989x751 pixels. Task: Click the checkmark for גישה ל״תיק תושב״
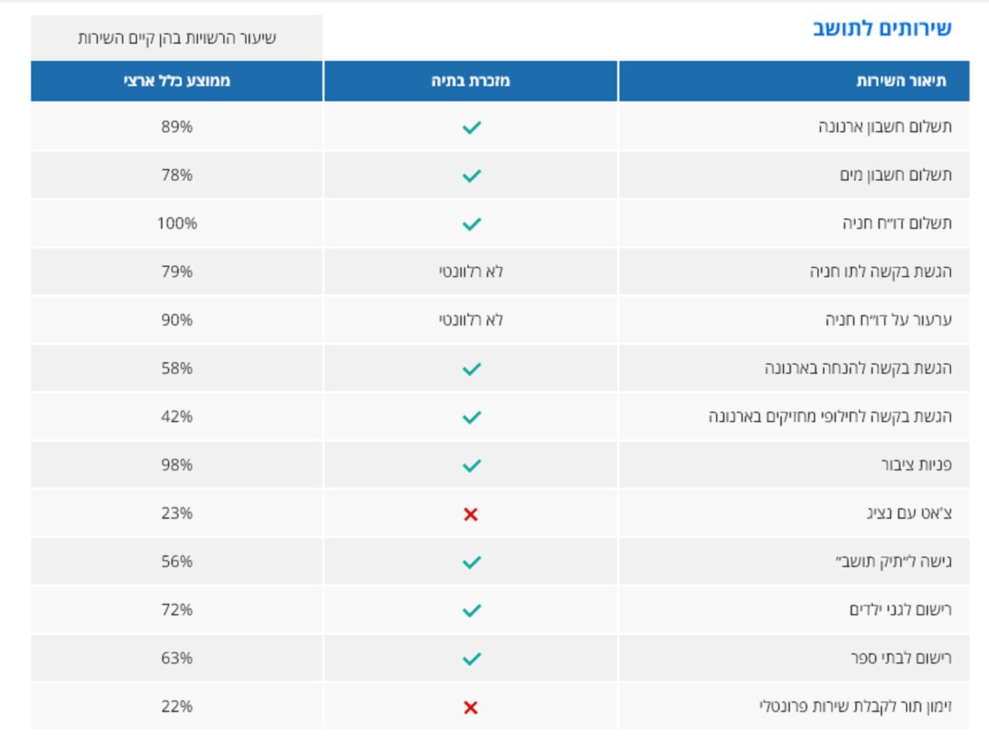tap(471, 562)
